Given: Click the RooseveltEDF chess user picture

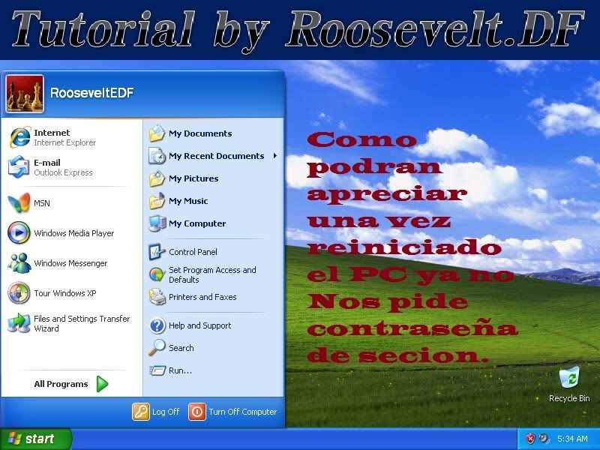Looking at the screenshot, I should pos(25,94).
